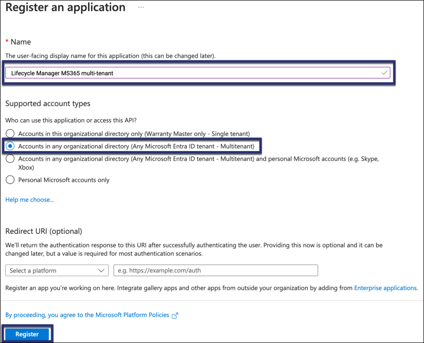424x343 pixels.
Task: Open the Enterprise applications link
Action: pos(385,288)
